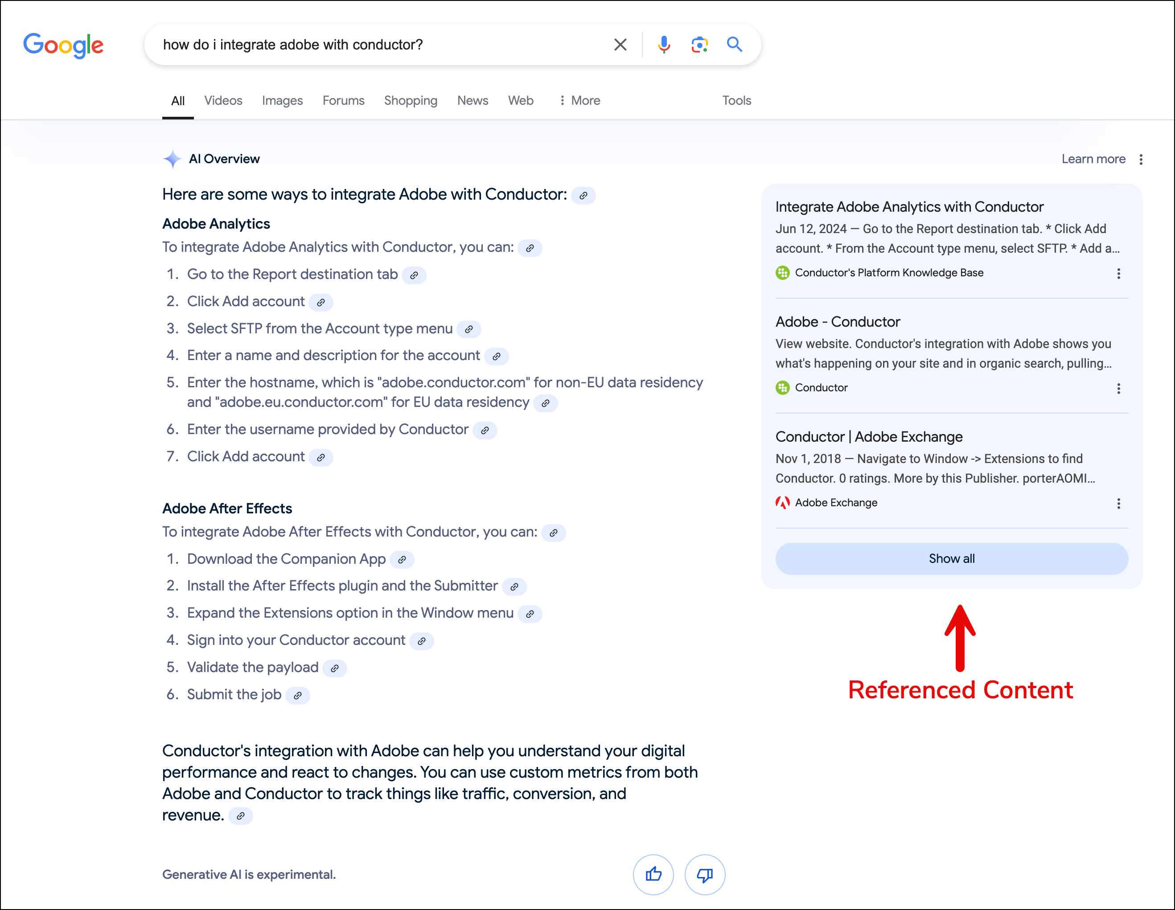Switch to the Shopping tab
1175x910 pixels.
[411, 101]
